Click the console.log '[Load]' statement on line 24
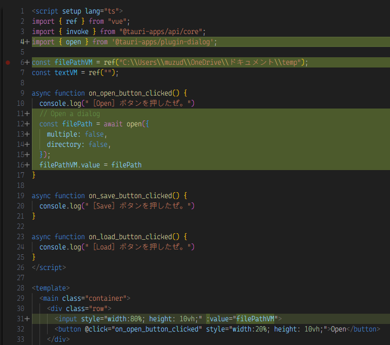This screenshot has width=390, height=345. coord(117,247)
